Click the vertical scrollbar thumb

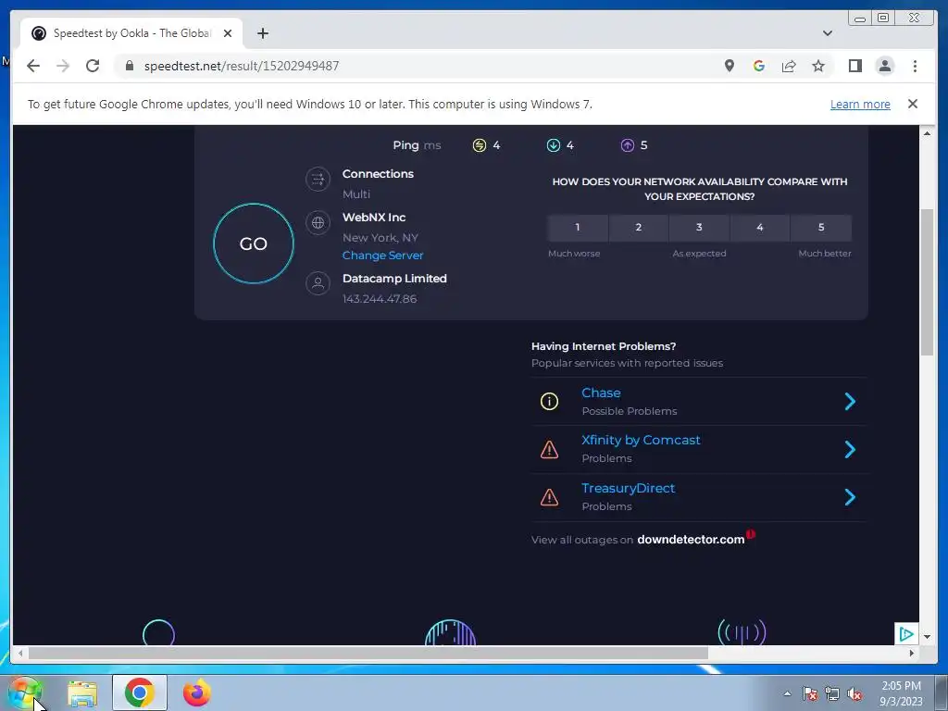[x=927, y=281]
